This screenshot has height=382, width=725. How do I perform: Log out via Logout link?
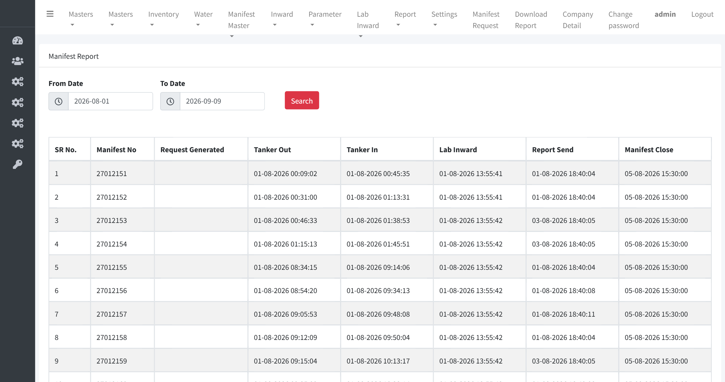coord(702,14)
